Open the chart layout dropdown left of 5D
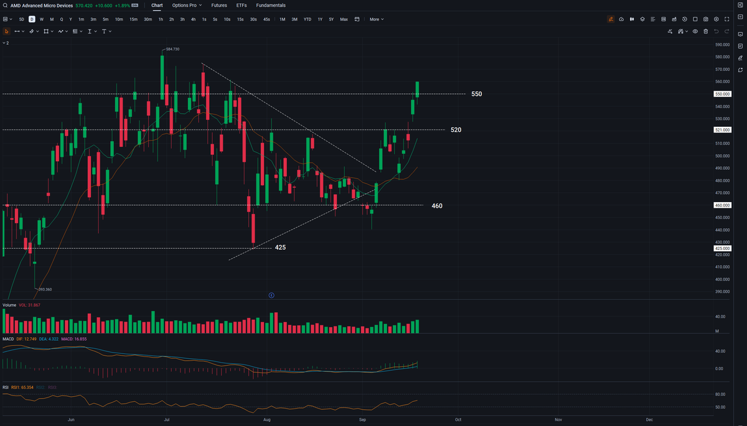747x426 pixels. (x=7, y=19)
